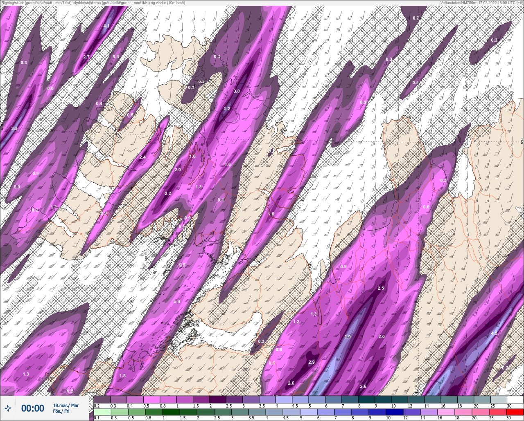The image size is (524, 421).
Task: Pick the pale green 0.1 swatch in lower legend
Action: point(102,412)
